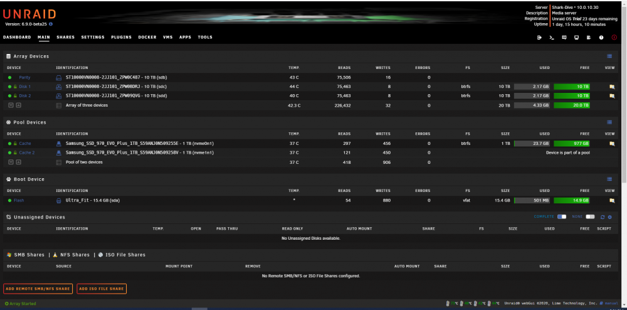The height and width of the screenshot is (310, 627).
Task: Click Disk 1 free space bar 10 TB
Action: [x=571, y=87]
